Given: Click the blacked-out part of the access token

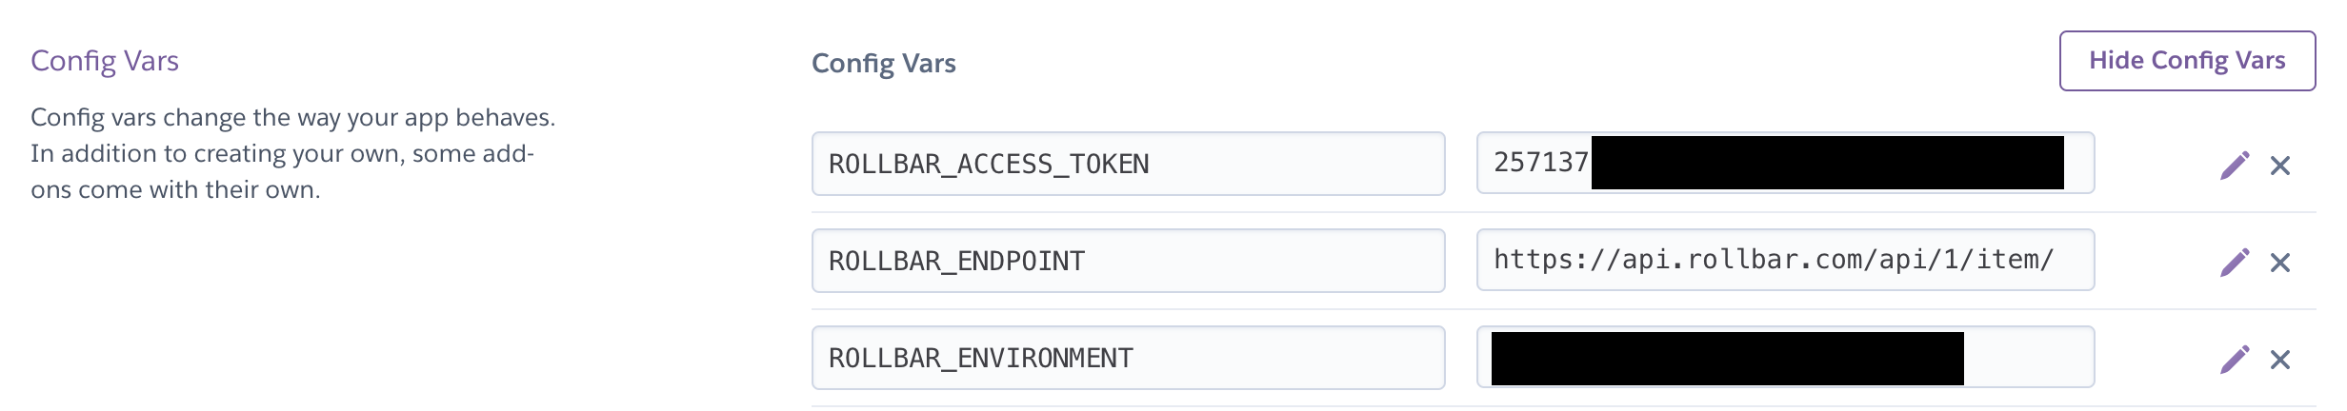Looking at the screenshot, I should coord(1827,163).
